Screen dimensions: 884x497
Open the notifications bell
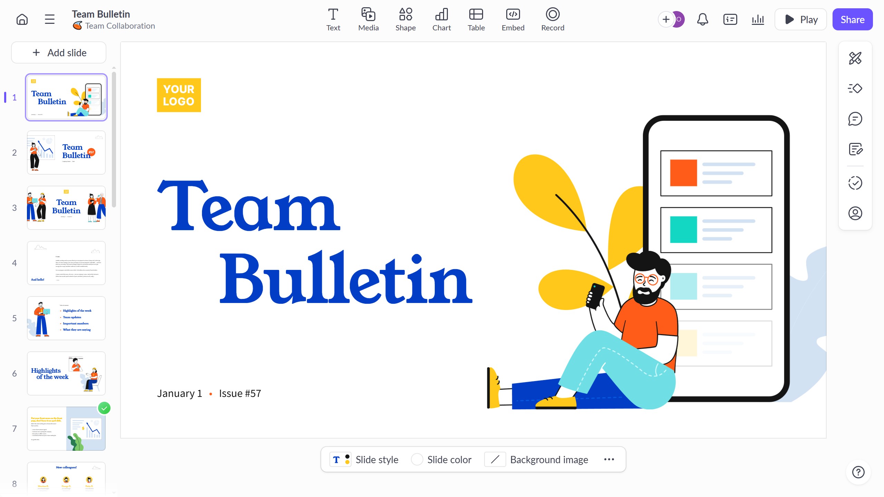tap(702, 19)
